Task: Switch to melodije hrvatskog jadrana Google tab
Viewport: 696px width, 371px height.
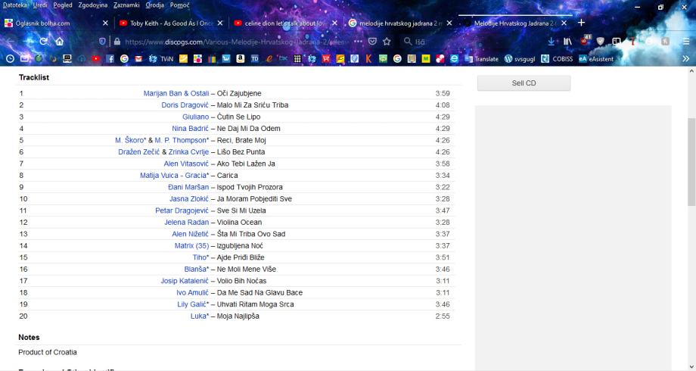Action: (400, 23)
